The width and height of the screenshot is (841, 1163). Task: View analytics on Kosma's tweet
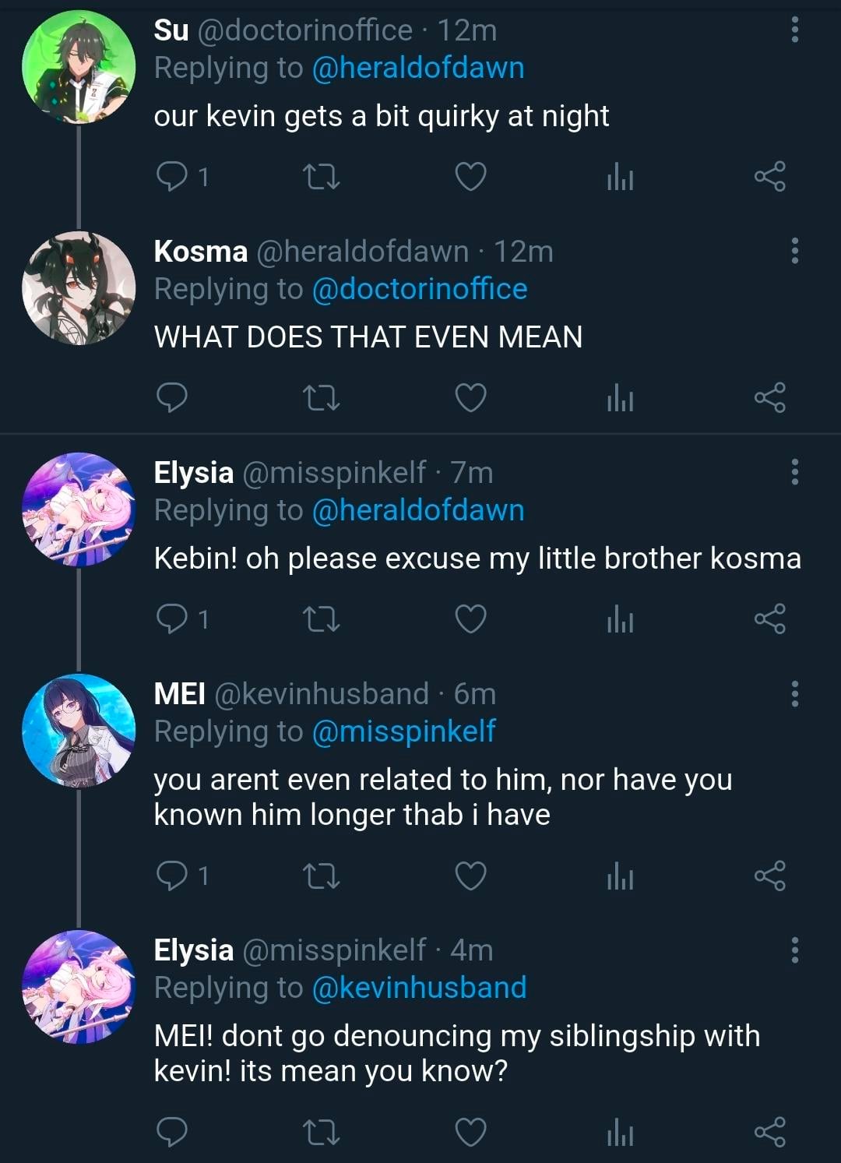click(620, 398)
